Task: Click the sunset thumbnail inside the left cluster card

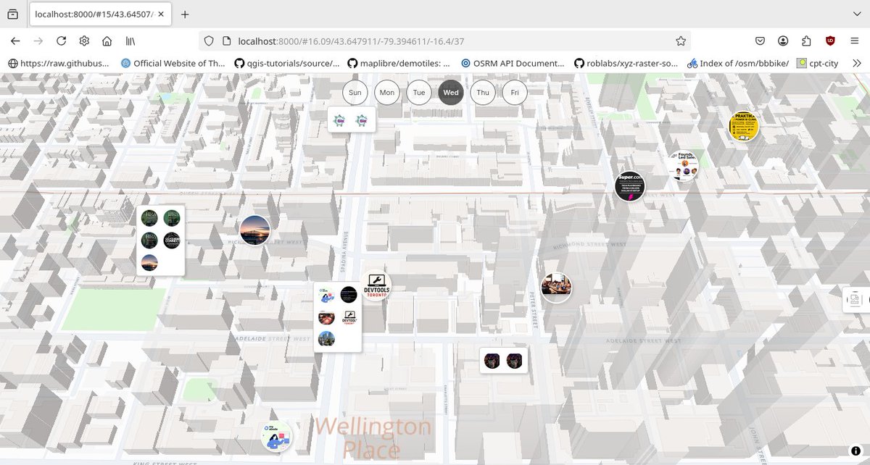Action: coord(149,262)
